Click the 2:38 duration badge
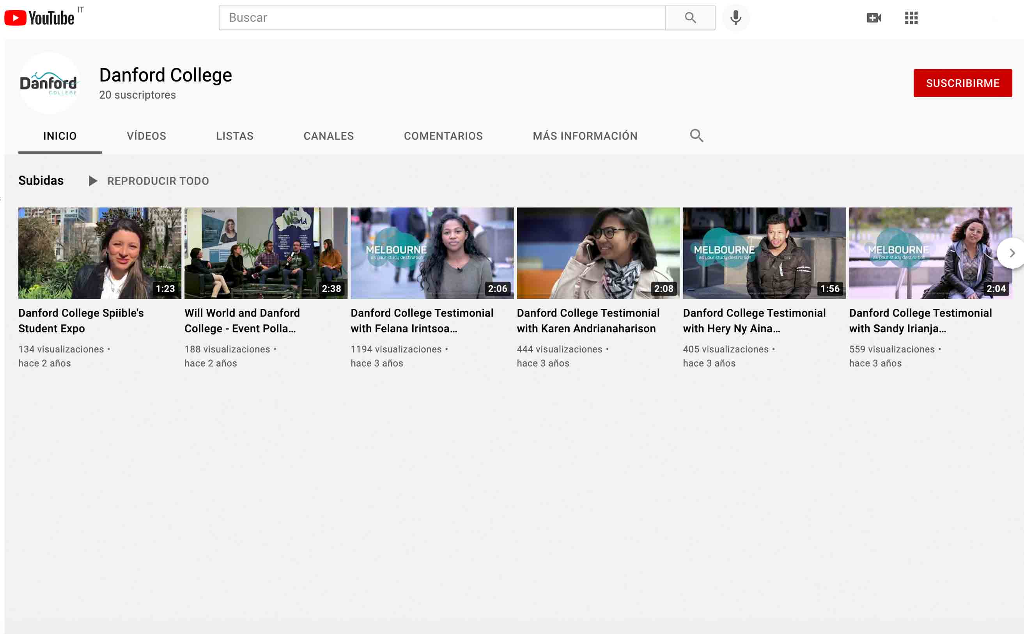1024x634 pixels. [x=331, y=289]
